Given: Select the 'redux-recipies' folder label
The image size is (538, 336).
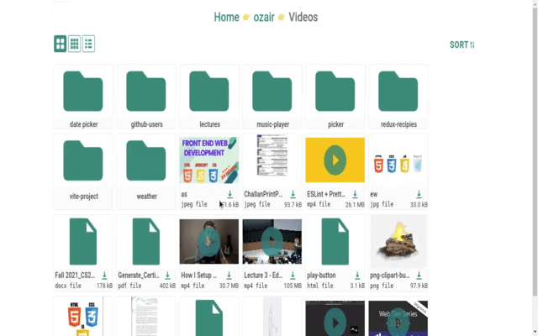Looking at the screenshot, I should coord(398,124).
